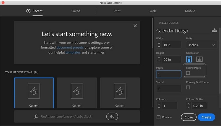Click the Width stepper arrows
221x126 pixels.
coord(159,45)
